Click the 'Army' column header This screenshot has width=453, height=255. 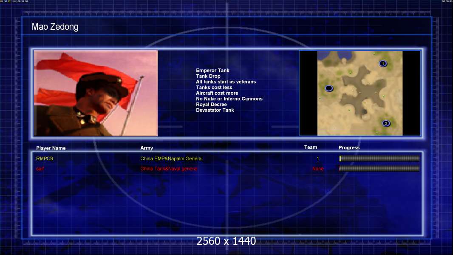(x=147, y=148)
